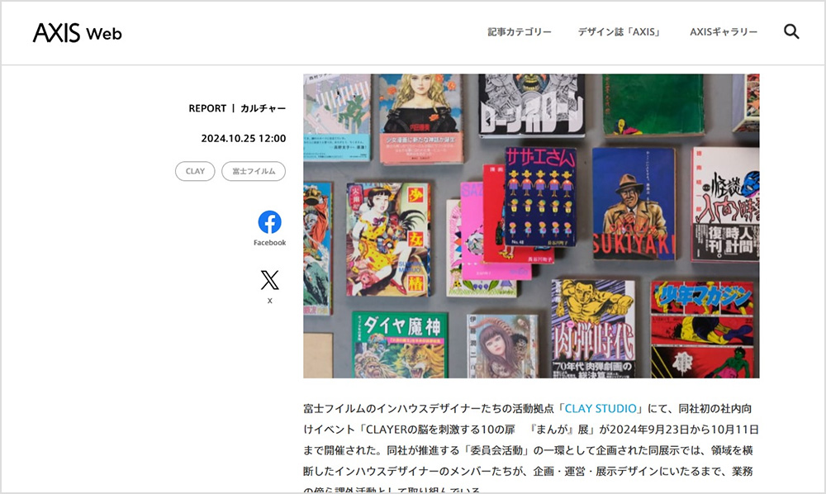826x494 pixels.
Task: Click the Facebook label under its icon
Action: click(x=268, y=242)
